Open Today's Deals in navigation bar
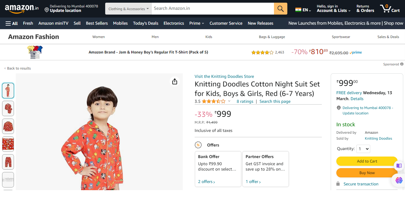The height and width of the screenshot is (205, 405). (x=146, y=23)
